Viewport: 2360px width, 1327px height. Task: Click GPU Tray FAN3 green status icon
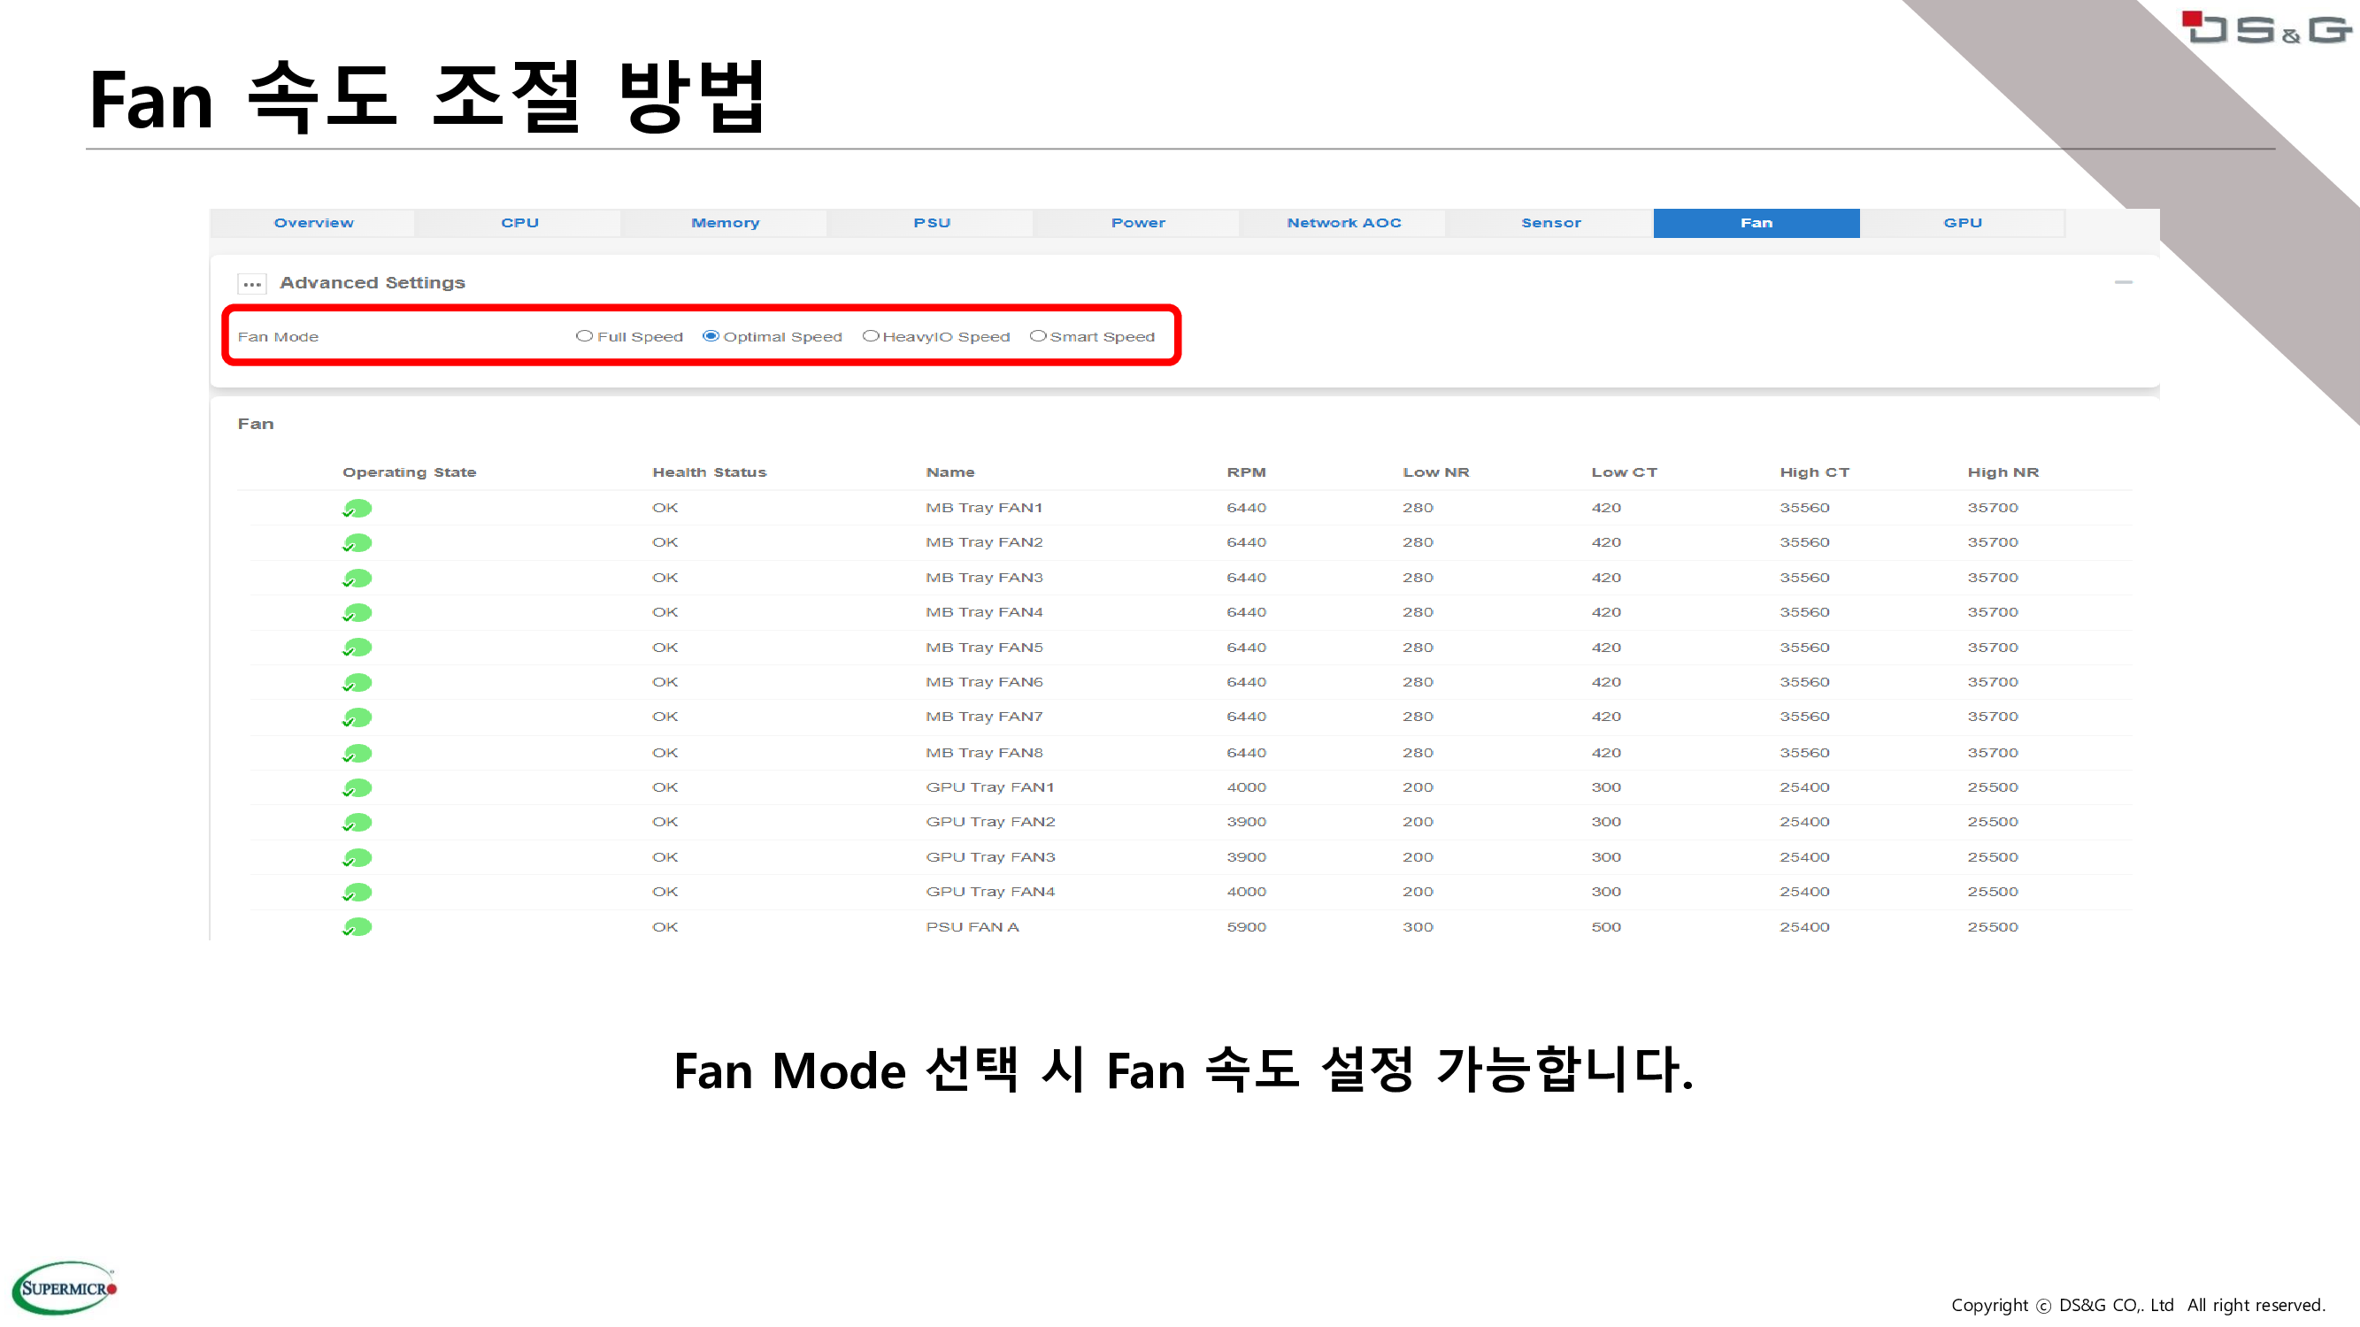pyautogui.click(x=357, y=858)
